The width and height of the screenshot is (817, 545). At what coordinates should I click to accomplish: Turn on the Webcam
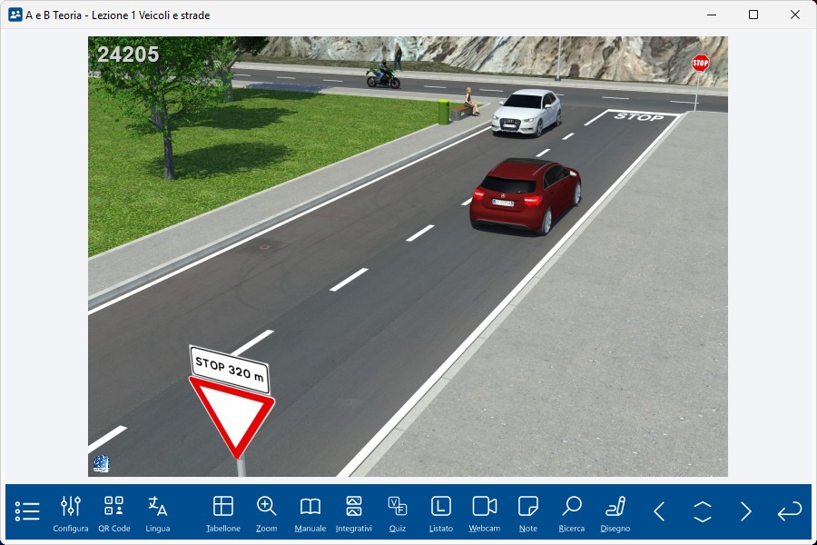tap(485, 512)
